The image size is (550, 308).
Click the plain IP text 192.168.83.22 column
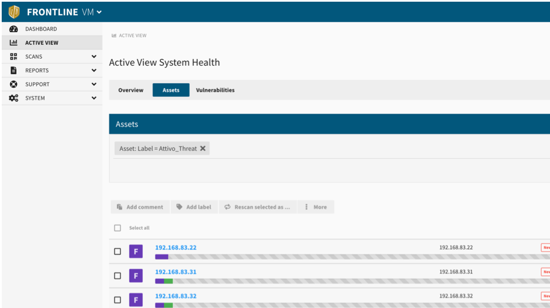[x=456, y=247]
